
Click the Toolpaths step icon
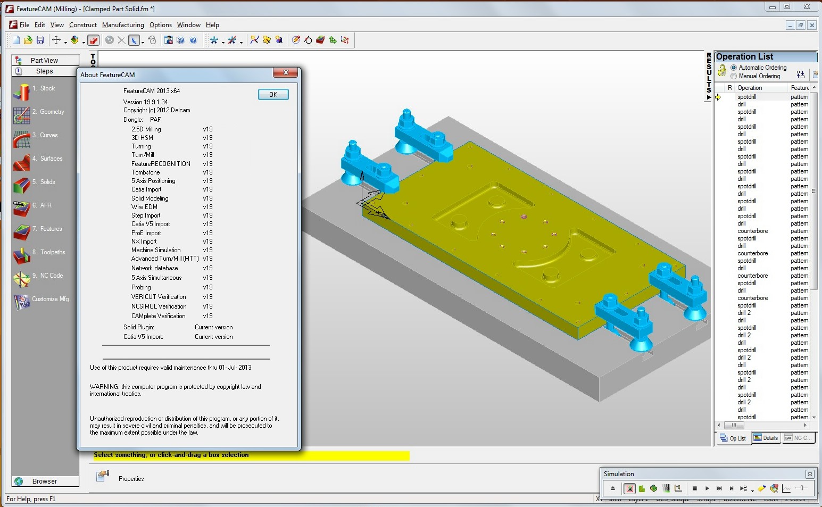pos(21,255)
